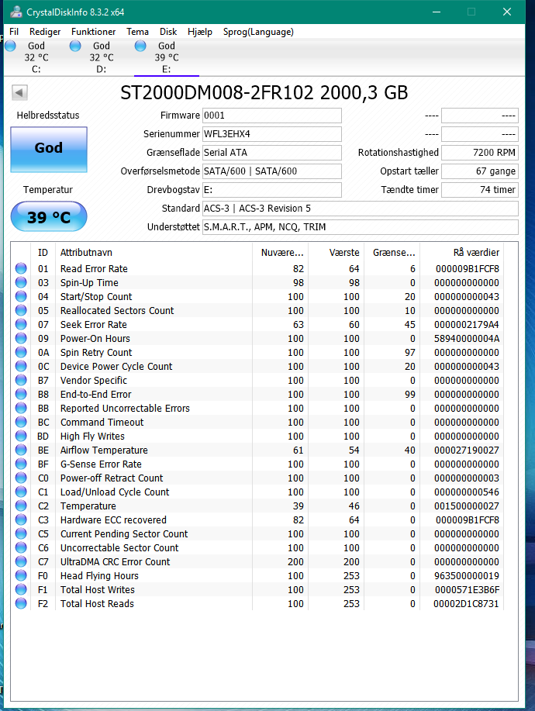Open the Hjælp menu
The image size is (535, 711).
click(200, 32)
